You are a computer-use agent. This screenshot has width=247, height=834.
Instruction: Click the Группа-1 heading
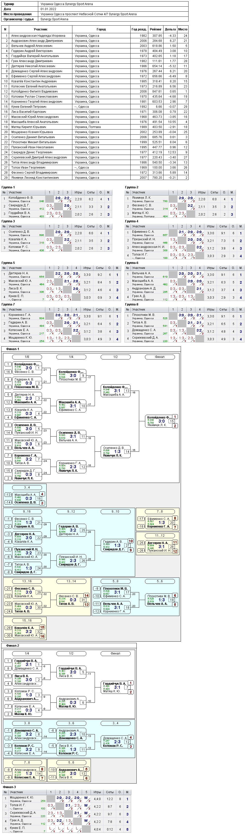pyautogui.click(x=8, y=187)
